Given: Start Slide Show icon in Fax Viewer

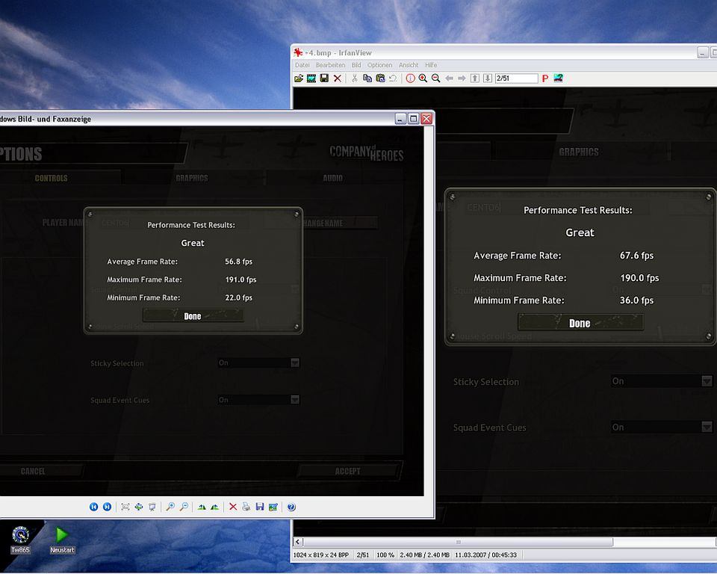Looking at the screenshot, I should pyautogui.click(x=152, y=507).
